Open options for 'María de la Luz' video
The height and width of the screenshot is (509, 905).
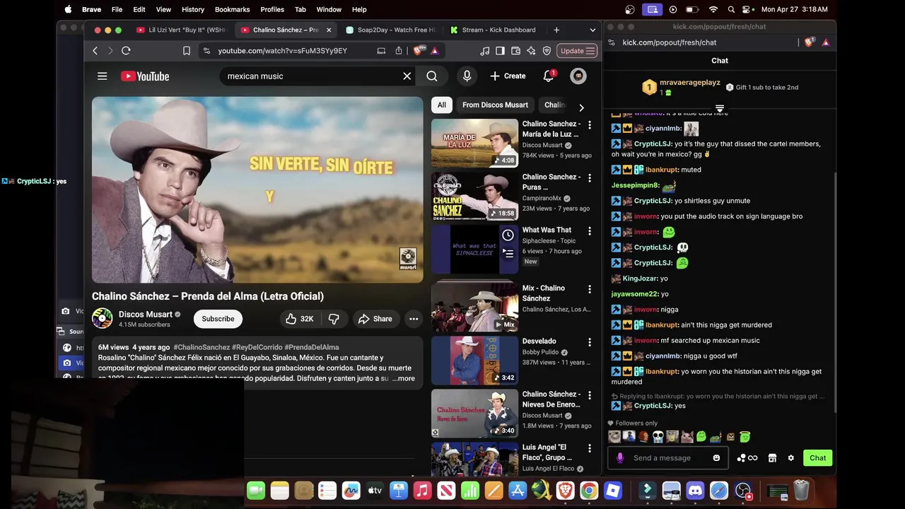click(x=589, y=124)
